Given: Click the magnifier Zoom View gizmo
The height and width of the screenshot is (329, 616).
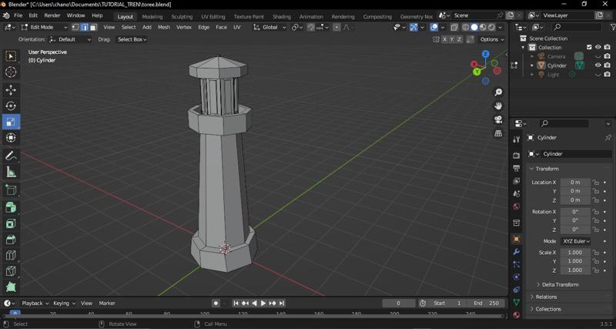Looking at the screenshot, I should coord(498,92).
